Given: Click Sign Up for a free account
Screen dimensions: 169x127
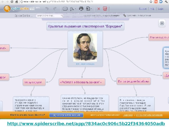Looking at the screenshot, I should [x=66, y=115].
